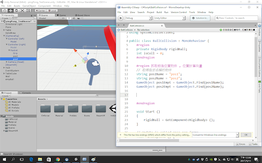Close the BallCollision.cs editor tab
Screen dimensions: 262x163
(162, 26)
